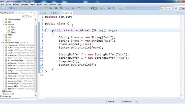185x104 pixels.
Task: Expand the oops package node
Action: [x=4, y=35]
